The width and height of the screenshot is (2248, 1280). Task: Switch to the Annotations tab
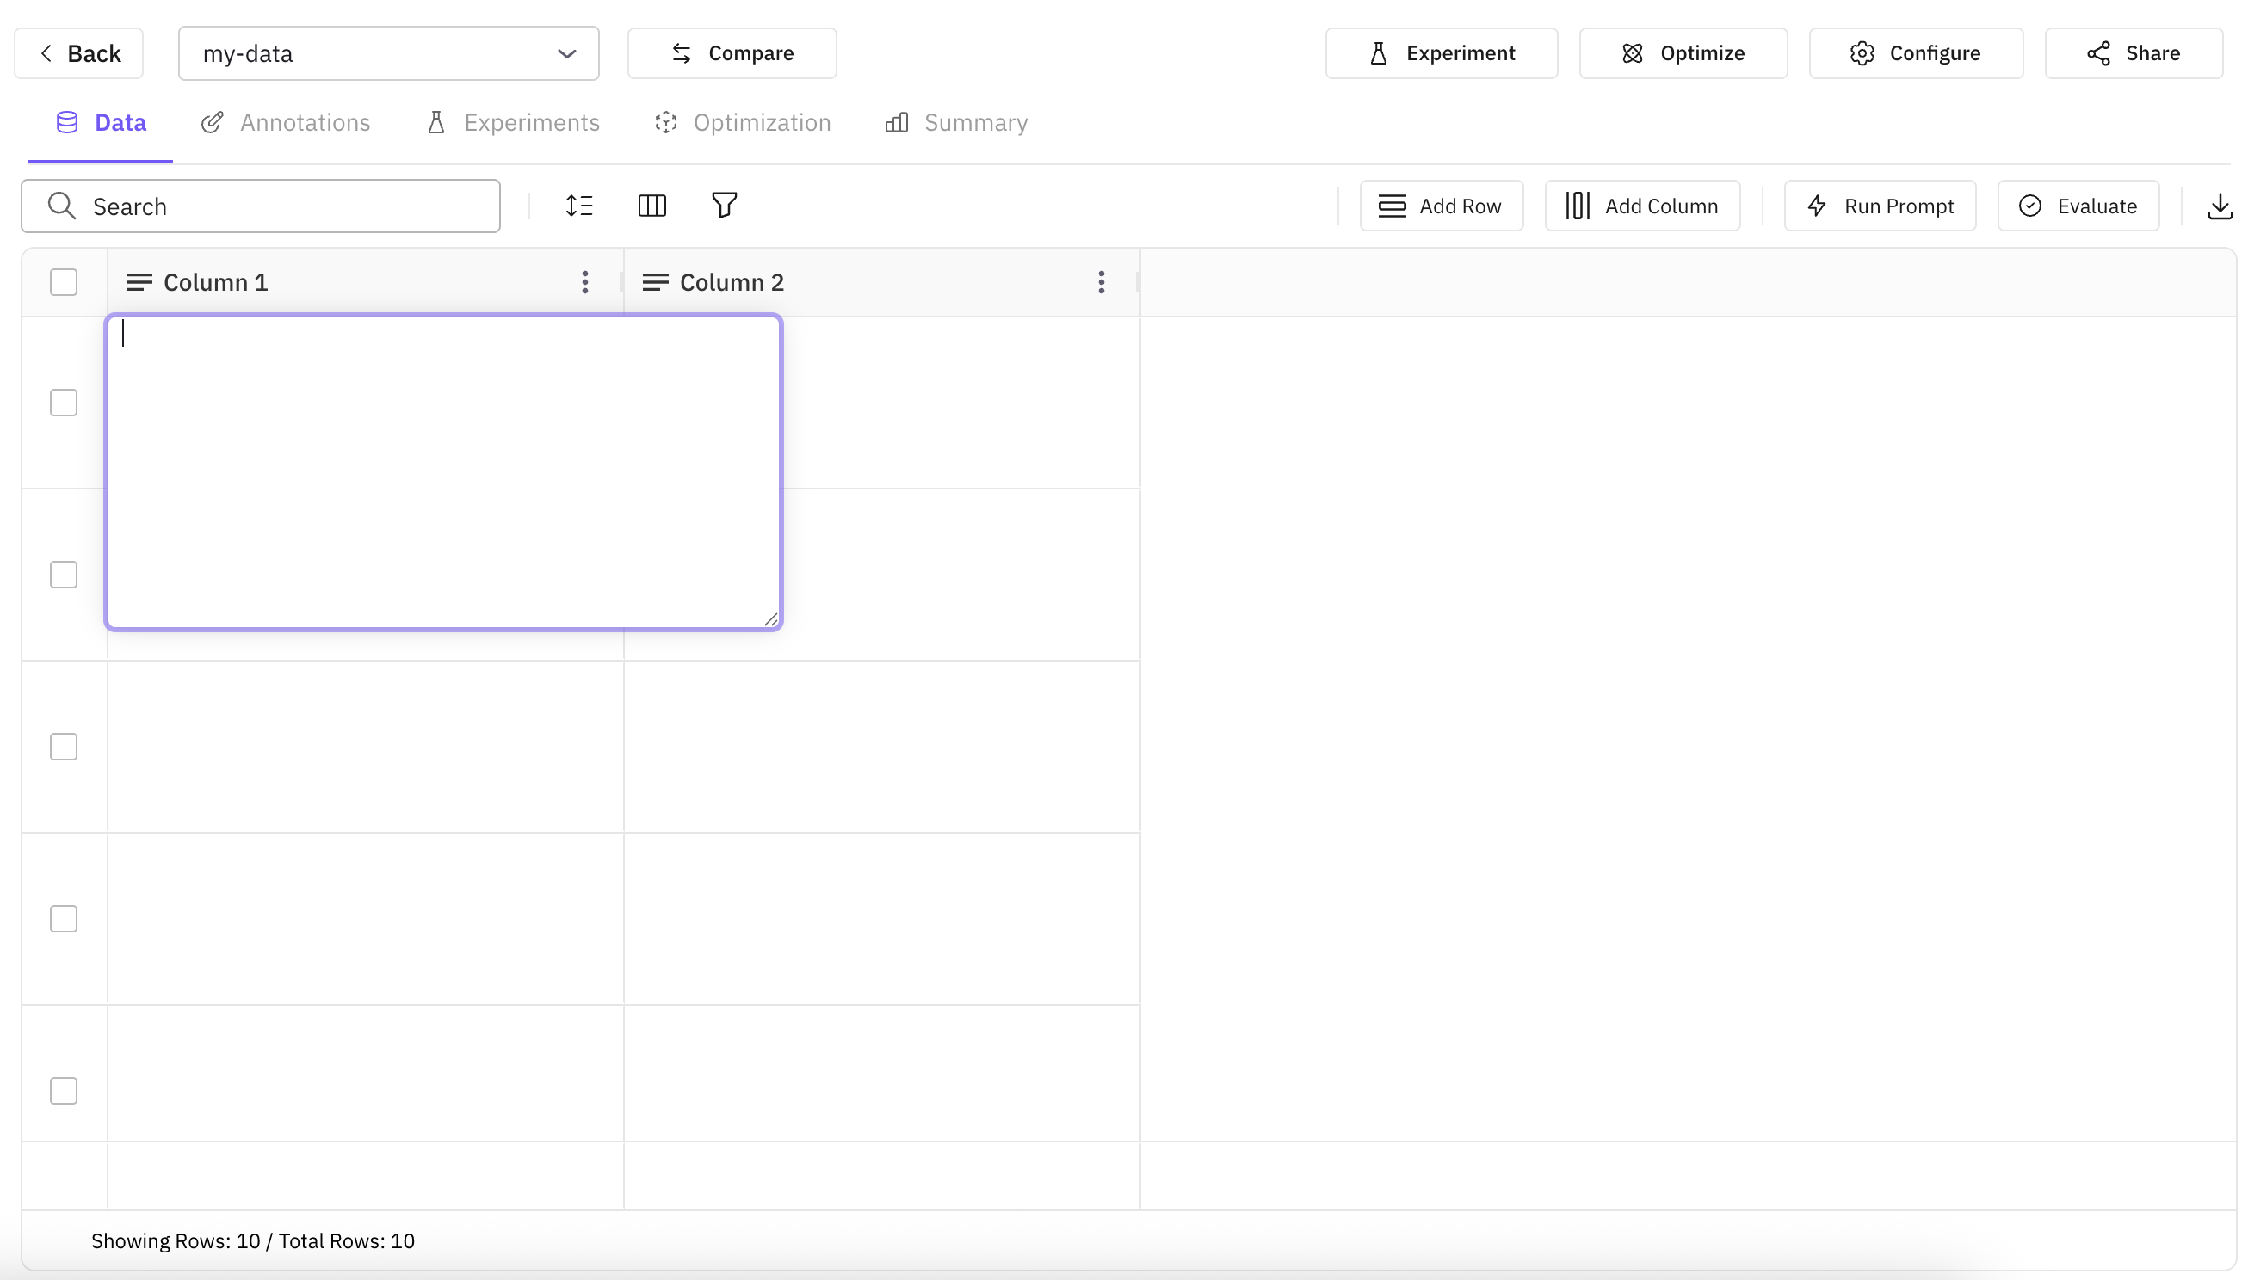tap(284, 122)
